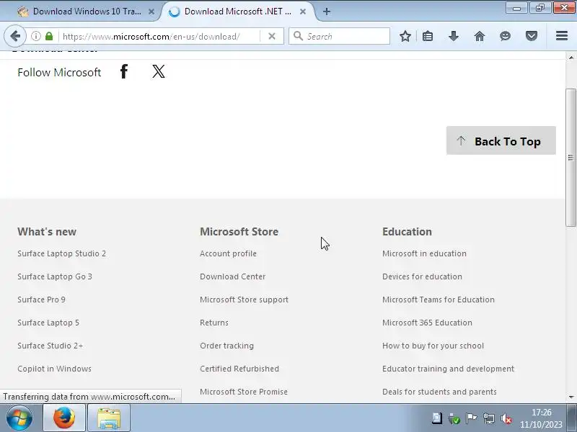Close the Download Windows 10 tab

click(151, 12)
